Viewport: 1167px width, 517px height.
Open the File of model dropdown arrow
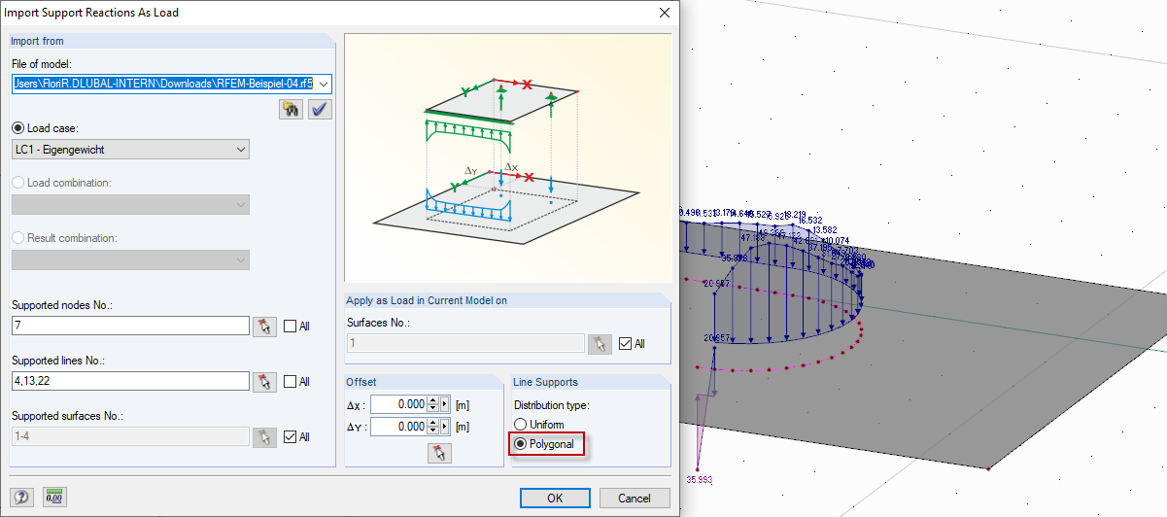coord(324,85)
